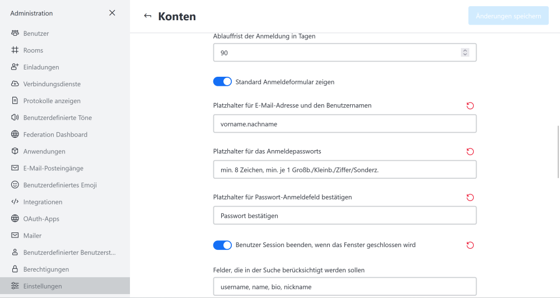This screenshot has width=560, height=298.
Task: Open the Anwendungen menu entry
Action: pos(65,151)
